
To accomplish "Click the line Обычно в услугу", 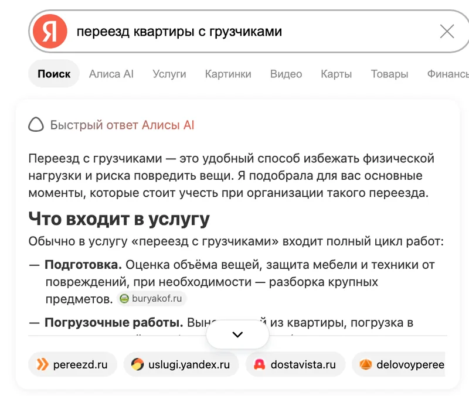I will (236, 241).
